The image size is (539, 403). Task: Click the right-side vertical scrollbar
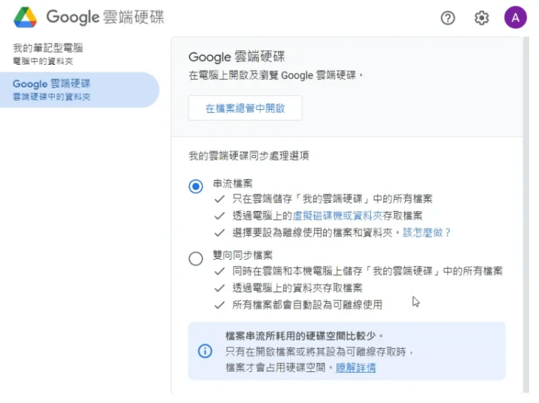coord(525,226)
